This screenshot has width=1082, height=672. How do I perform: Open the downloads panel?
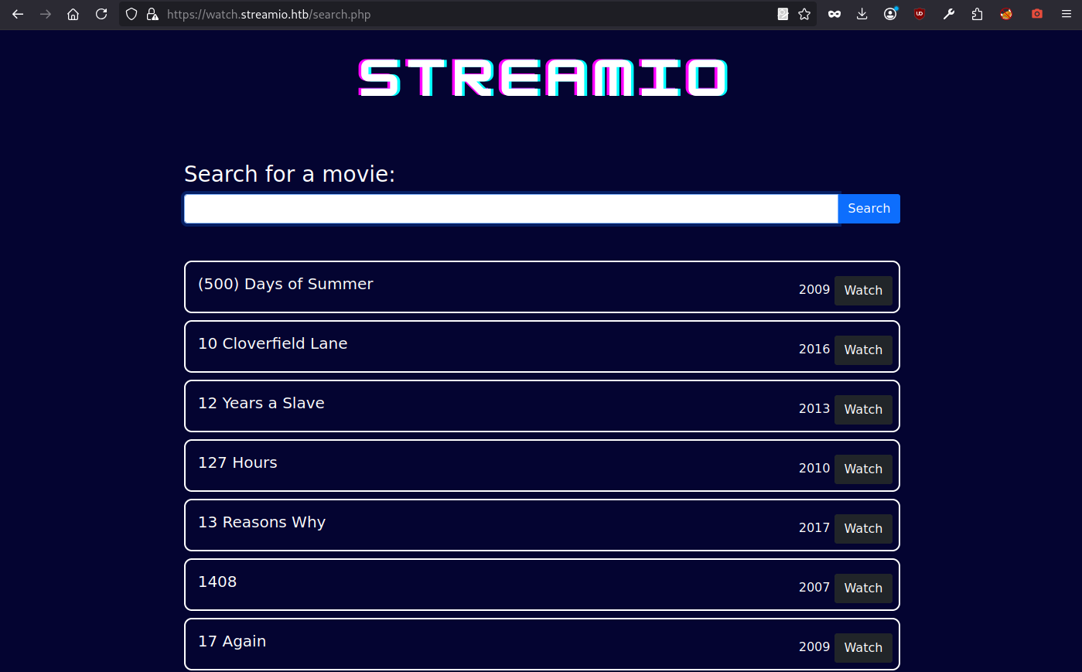click(x=862, y=14)
